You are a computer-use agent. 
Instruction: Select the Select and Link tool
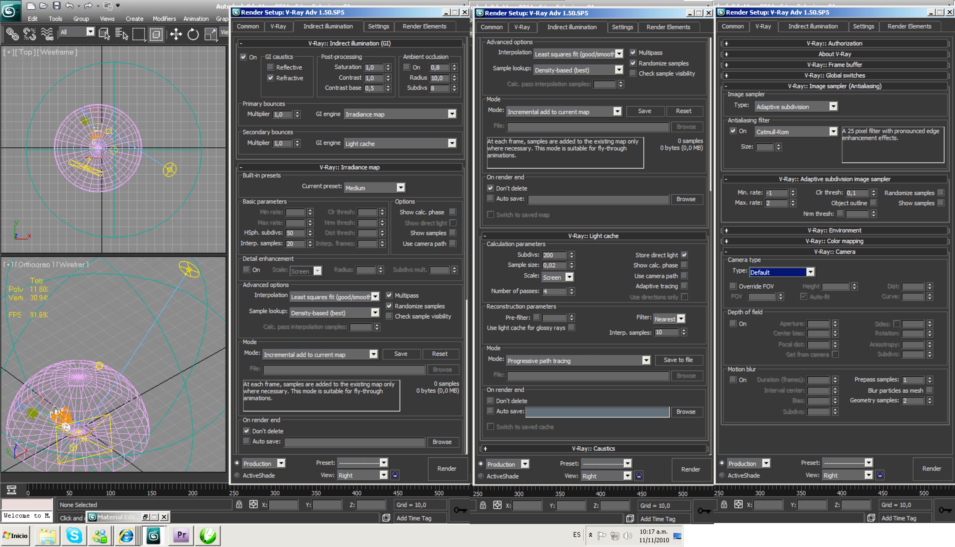[x=12, y=34]
